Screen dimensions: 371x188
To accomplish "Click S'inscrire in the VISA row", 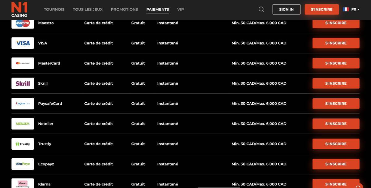I will 336,43.
